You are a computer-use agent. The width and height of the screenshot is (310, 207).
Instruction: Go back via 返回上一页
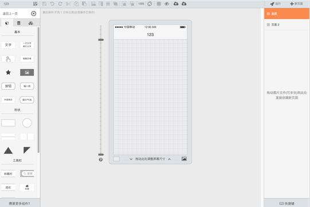coord(10,14)
